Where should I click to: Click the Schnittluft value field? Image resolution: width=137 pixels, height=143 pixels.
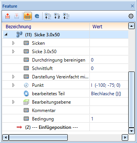click(x=109, y=68)
